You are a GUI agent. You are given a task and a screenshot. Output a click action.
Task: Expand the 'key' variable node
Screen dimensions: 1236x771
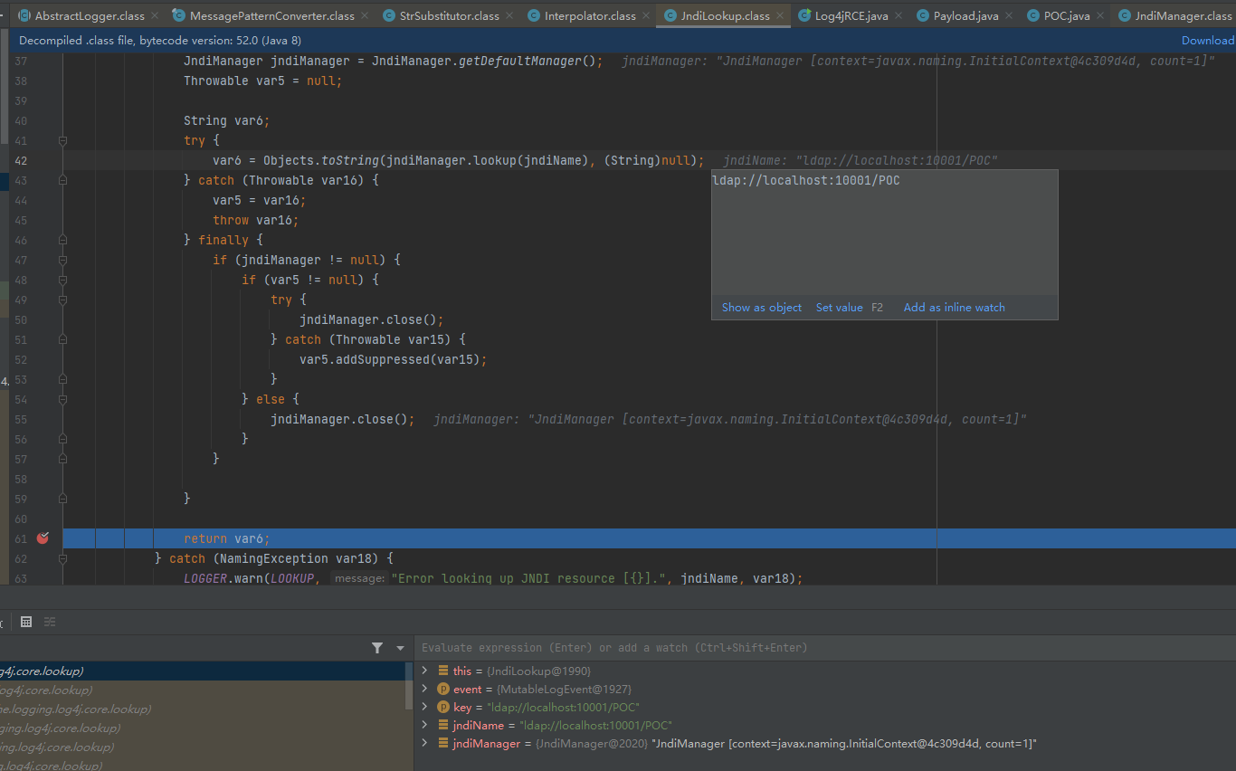pyautogui.click(x=424, y=707)
